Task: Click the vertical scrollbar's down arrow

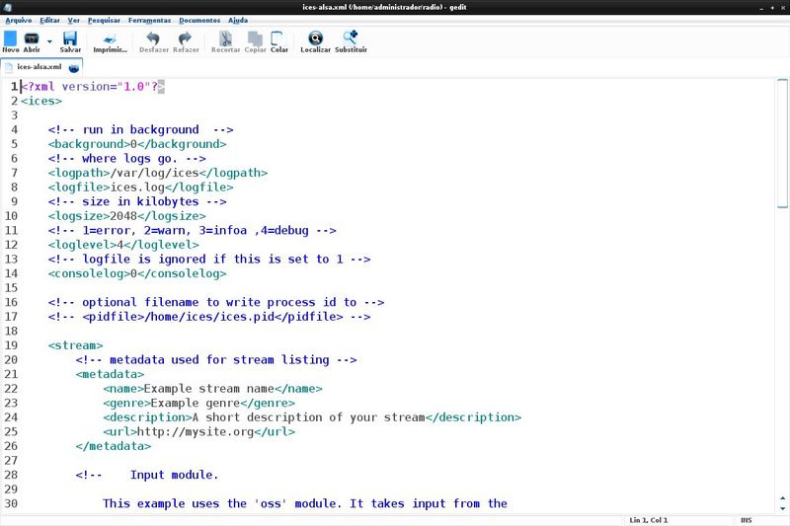Action: (x=783, y=506)
